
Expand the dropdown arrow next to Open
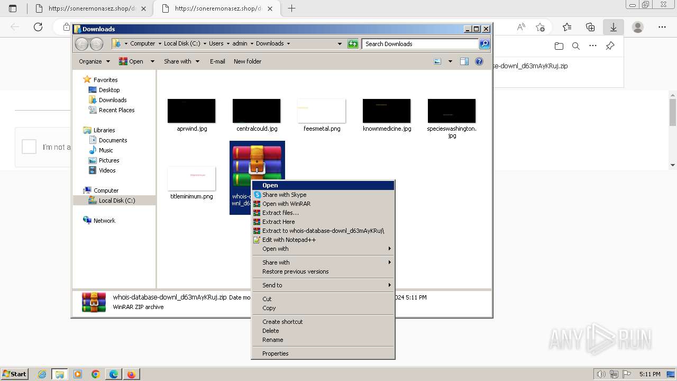coord(152,61)
